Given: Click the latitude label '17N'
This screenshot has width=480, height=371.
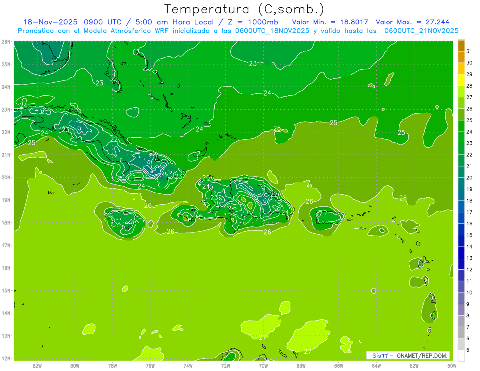Looking at the screenshot, I should (6, 245).
